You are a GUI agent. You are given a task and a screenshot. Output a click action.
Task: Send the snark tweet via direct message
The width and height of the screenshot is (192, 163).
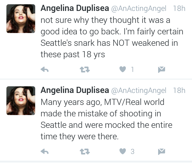(162, 70)
